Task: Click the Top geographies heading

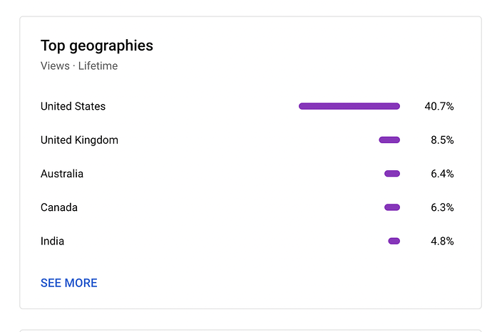Action: [x=97, y=46]
